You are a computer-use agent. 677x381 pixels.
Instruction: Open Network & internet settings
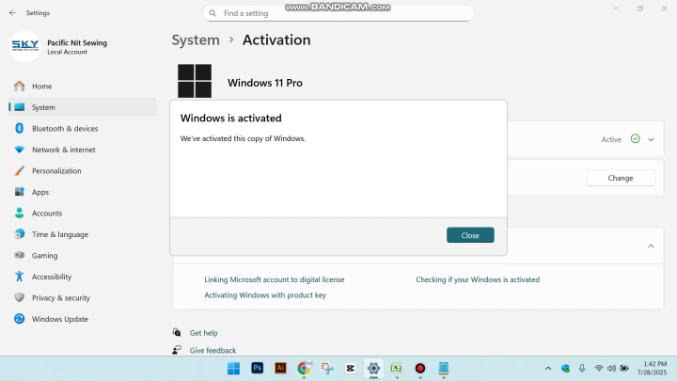[x=82, y=150]
